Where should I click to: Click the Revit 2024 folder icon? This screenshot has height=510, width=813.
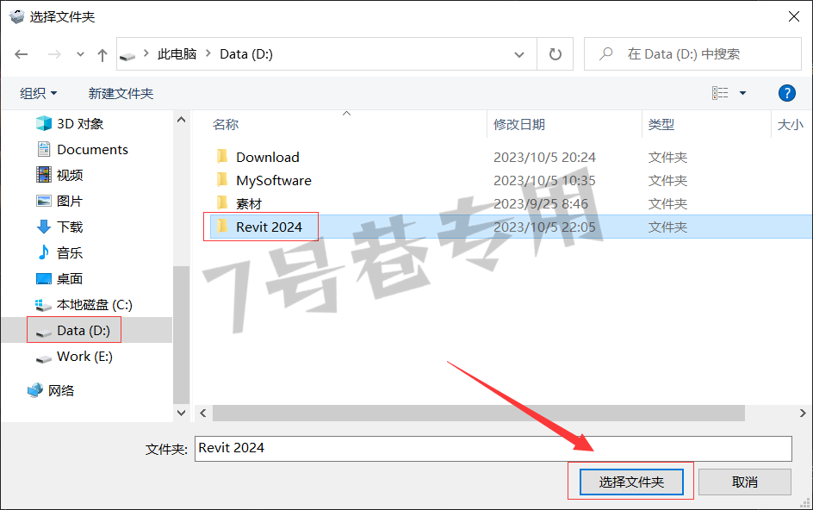click(x=222, y=227)
